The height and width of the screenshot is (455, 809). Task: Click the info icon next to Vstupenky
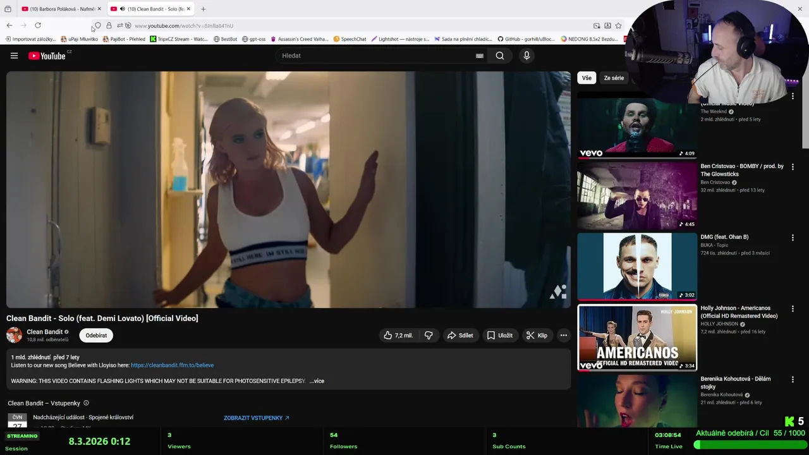pyautogui.click(x=86, y=403)
